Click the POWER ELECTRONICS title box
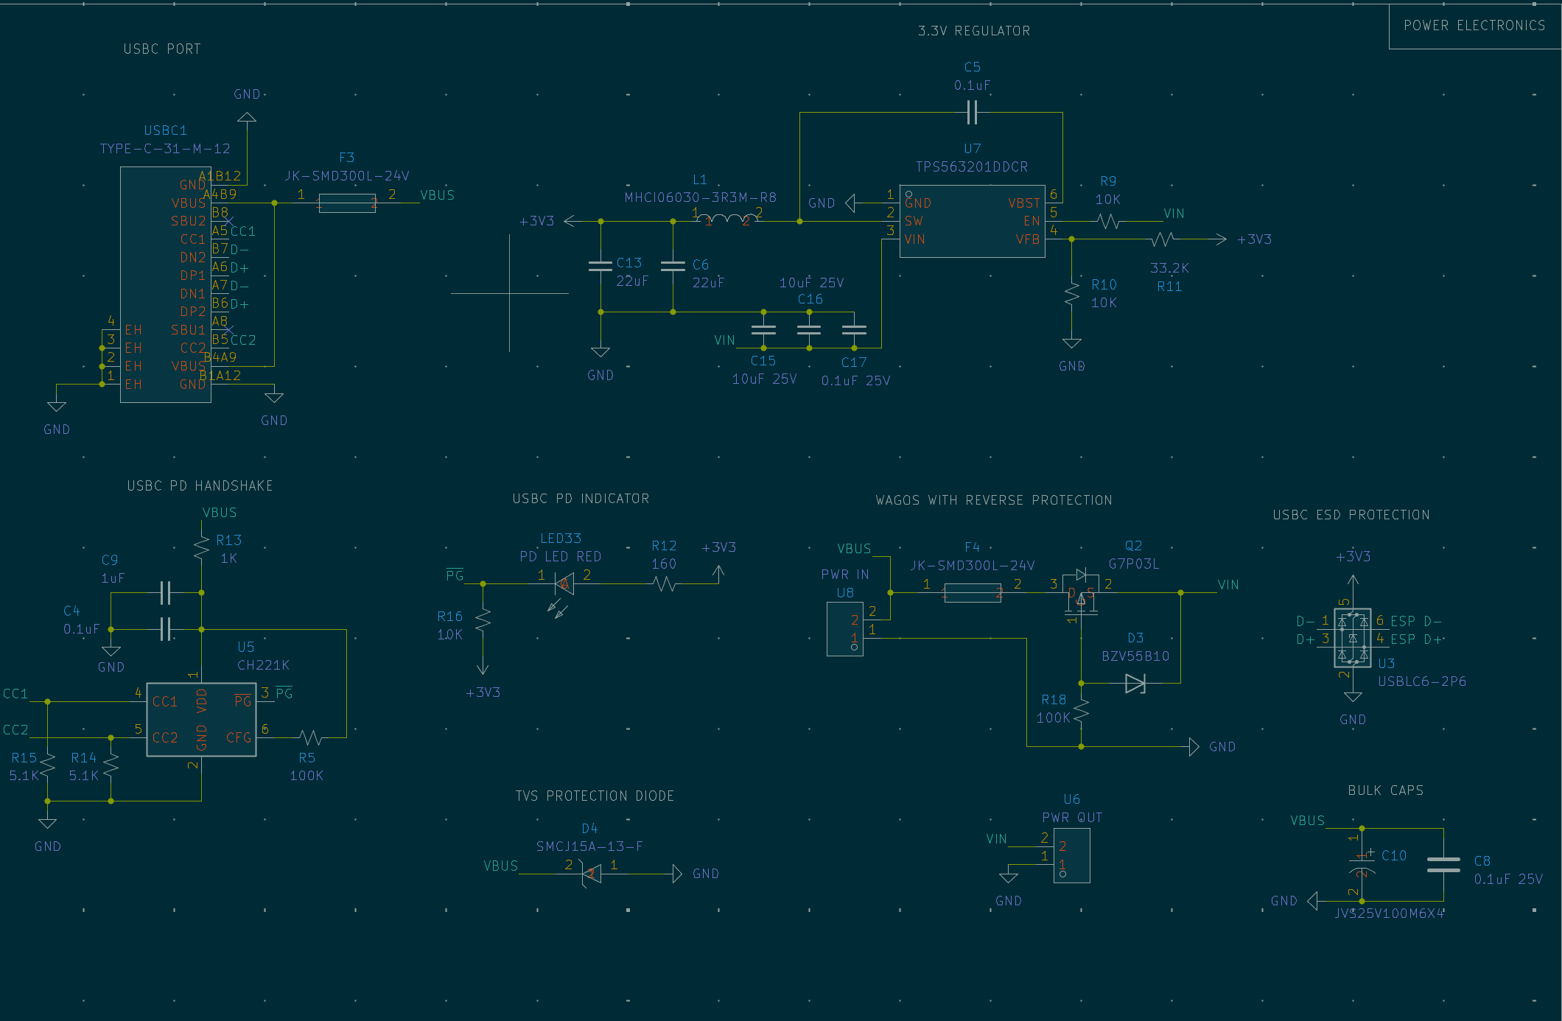Image resolution: width=1562 pixels, height=1021 pixels. click(1474, 27)
